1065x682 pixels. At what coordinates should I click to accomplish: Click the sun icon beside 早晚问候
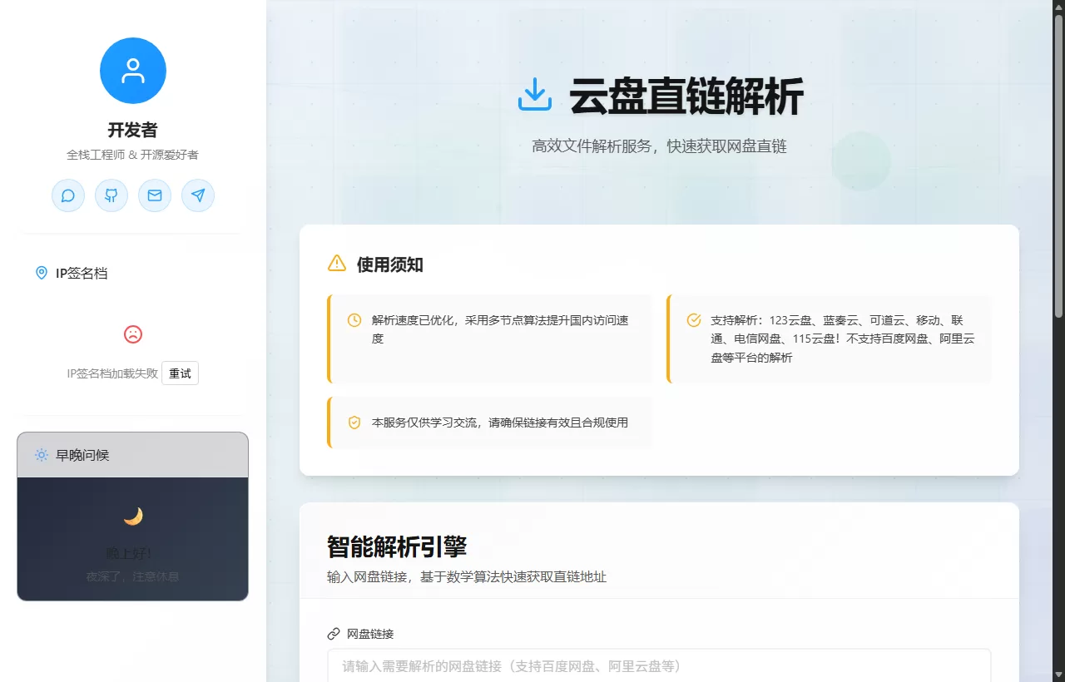[x=42, y=455]
